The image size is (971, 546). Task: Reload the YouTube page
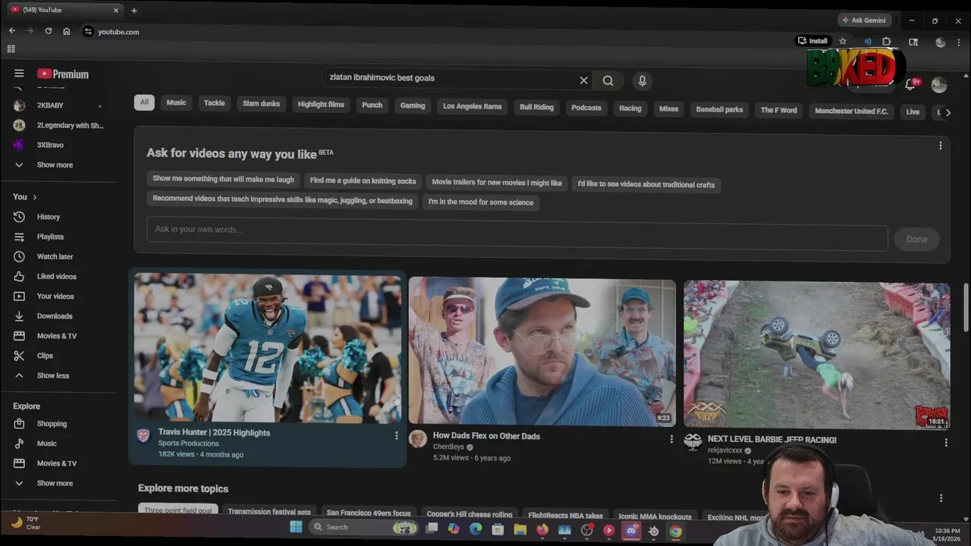49,31
